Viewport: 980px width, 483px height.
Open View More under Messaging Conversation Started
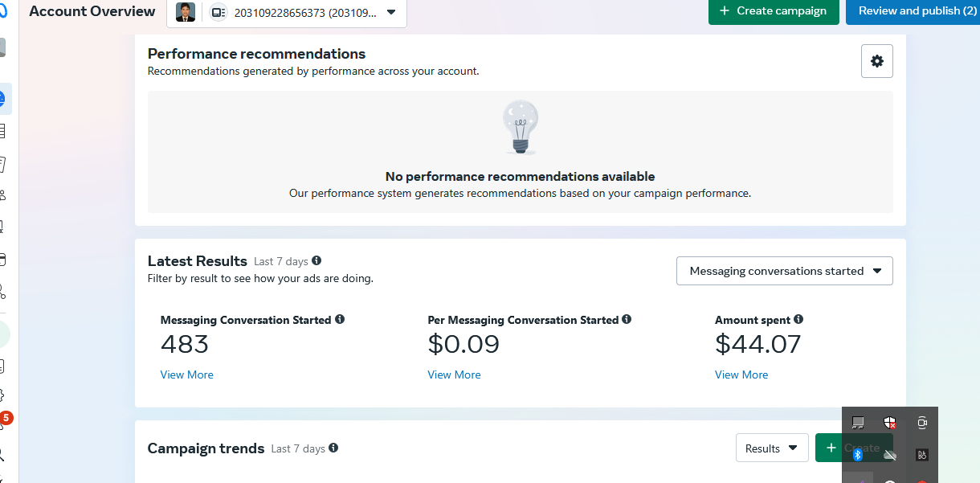click(186, 375)
